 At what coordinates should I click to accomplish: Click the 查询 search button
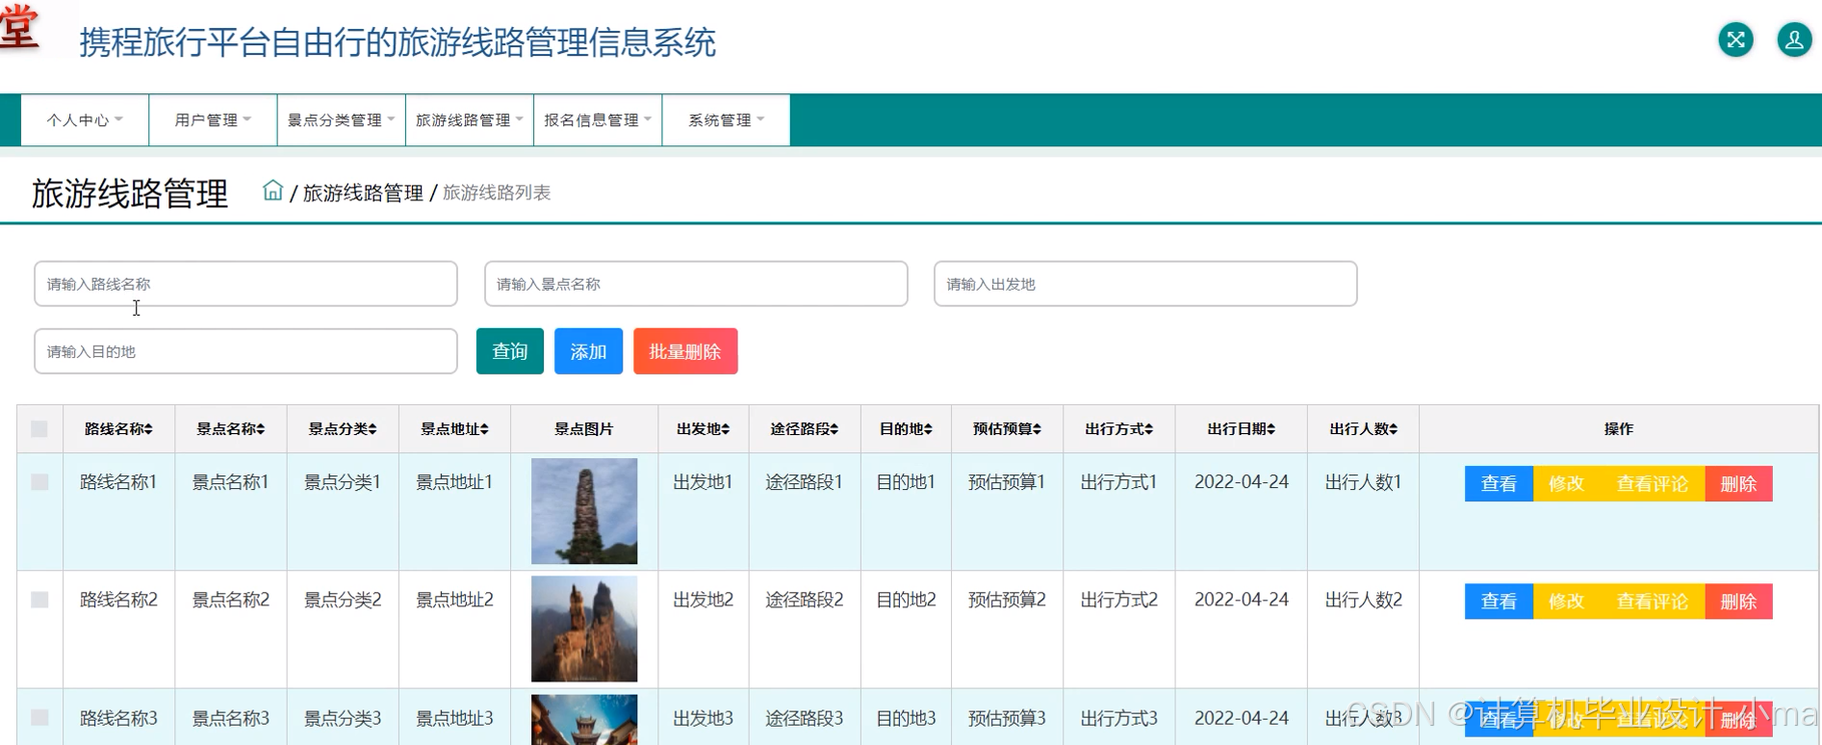coord(510,351)
